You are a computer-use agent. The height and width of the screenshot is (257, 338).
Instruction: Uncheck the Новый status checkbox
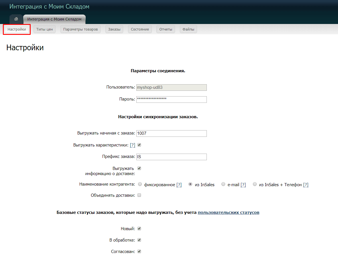pyautogui.click(x=139, y=228)
